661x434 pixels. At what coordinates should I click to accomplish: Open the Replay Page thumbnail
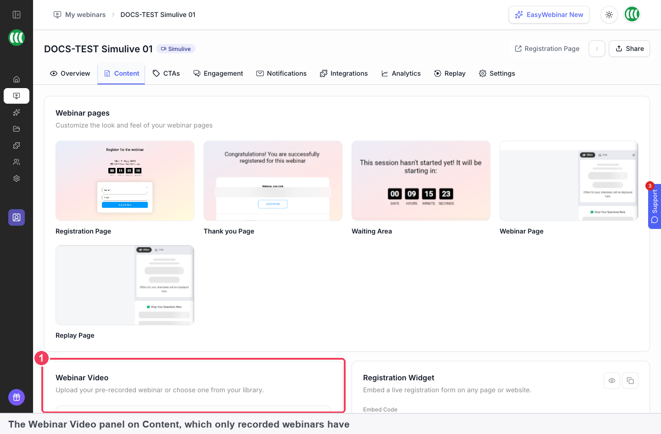coord(125,285)
